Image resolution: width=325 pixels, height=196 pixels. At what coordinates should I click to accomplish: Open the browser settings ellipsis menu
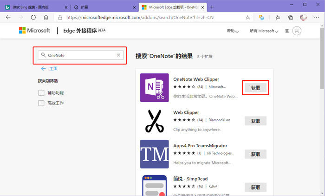tap(316, 17)
